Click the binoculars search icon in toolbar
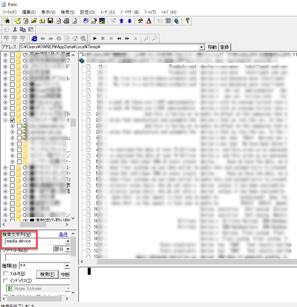 [6, 21]
